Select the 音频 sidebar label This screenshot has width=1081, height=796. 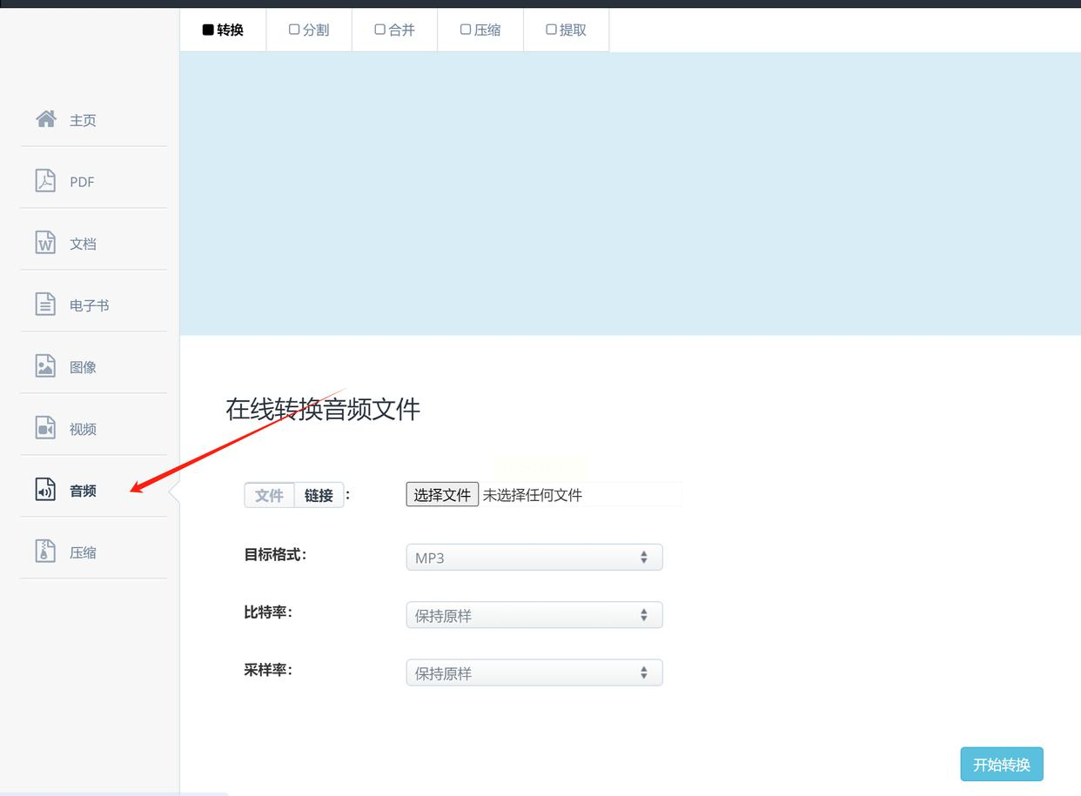[x=83, y=491]
